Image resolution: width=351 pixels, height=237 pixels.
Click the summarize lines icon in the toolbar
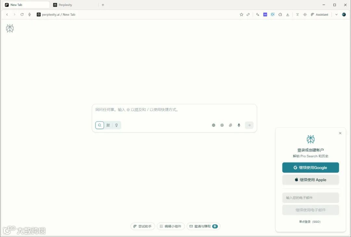point(297,15)
